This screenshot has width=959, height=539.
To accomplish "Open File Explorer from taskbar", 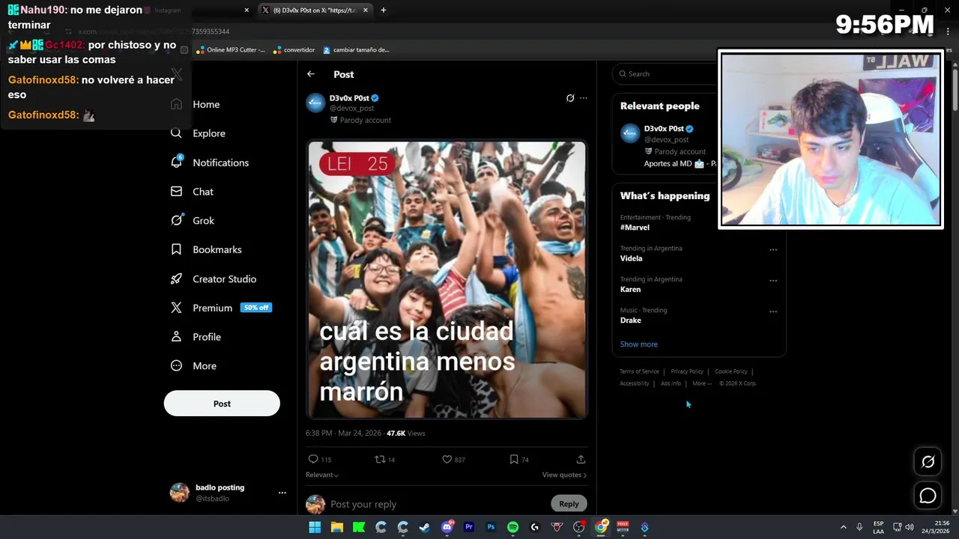I will click(337, 527).
